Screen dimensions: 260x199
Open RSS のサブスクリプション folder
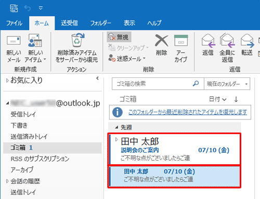(40, 158)
